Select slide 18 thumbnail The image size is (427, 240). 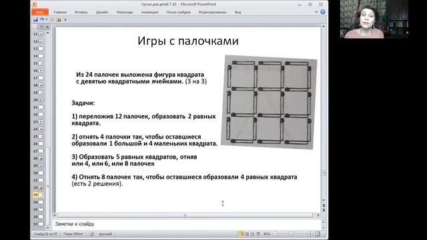pos(41,85)
